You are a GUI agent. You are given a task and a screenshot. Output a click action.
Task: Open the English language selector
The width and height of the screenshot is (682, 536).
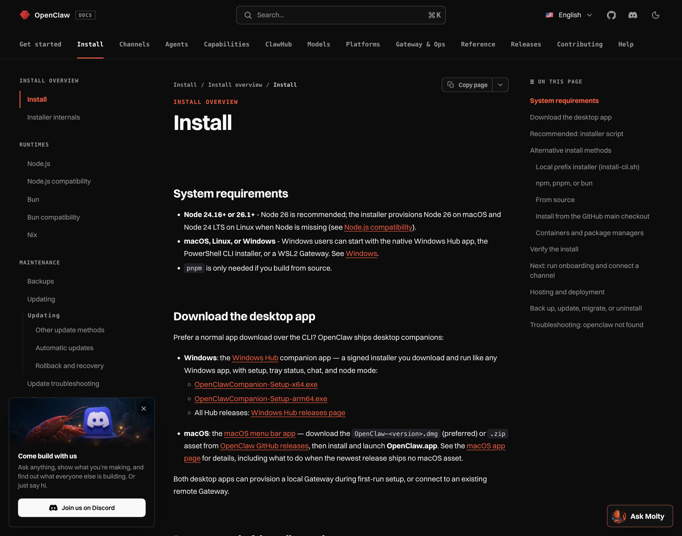[569, 15]
